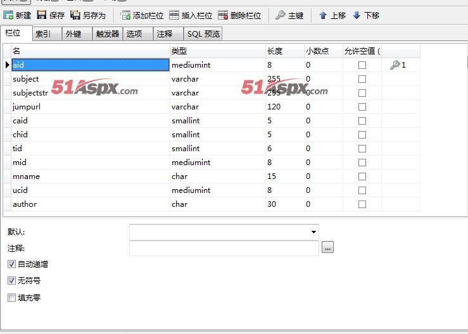Click the 删除栏位 (Delete Field) icon
This screenshot has height=334, width=468.
click(x=223, y=15)
